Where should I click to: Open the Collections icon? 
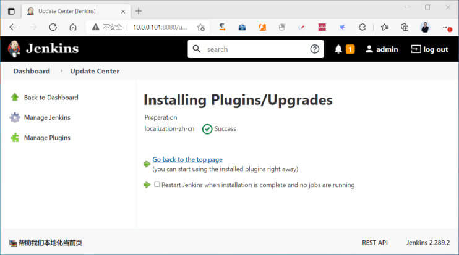[405, 27]
